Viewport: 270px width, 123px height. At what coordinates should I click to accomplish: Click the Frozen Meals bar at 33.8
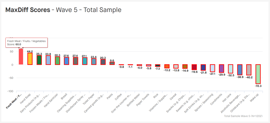tap(48, 60)
